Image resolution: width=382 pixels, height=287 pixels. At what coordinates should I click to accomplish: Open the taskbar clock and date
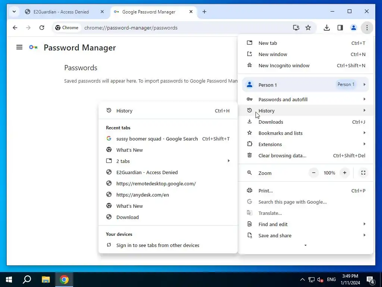tap(350, 280)
